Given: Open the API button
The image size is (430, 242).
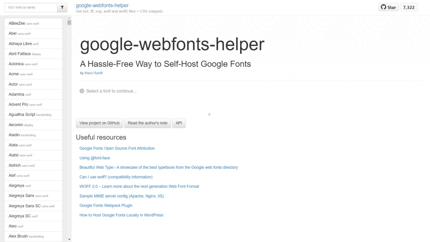Looking at the screenshot, I should coord(179,123).
